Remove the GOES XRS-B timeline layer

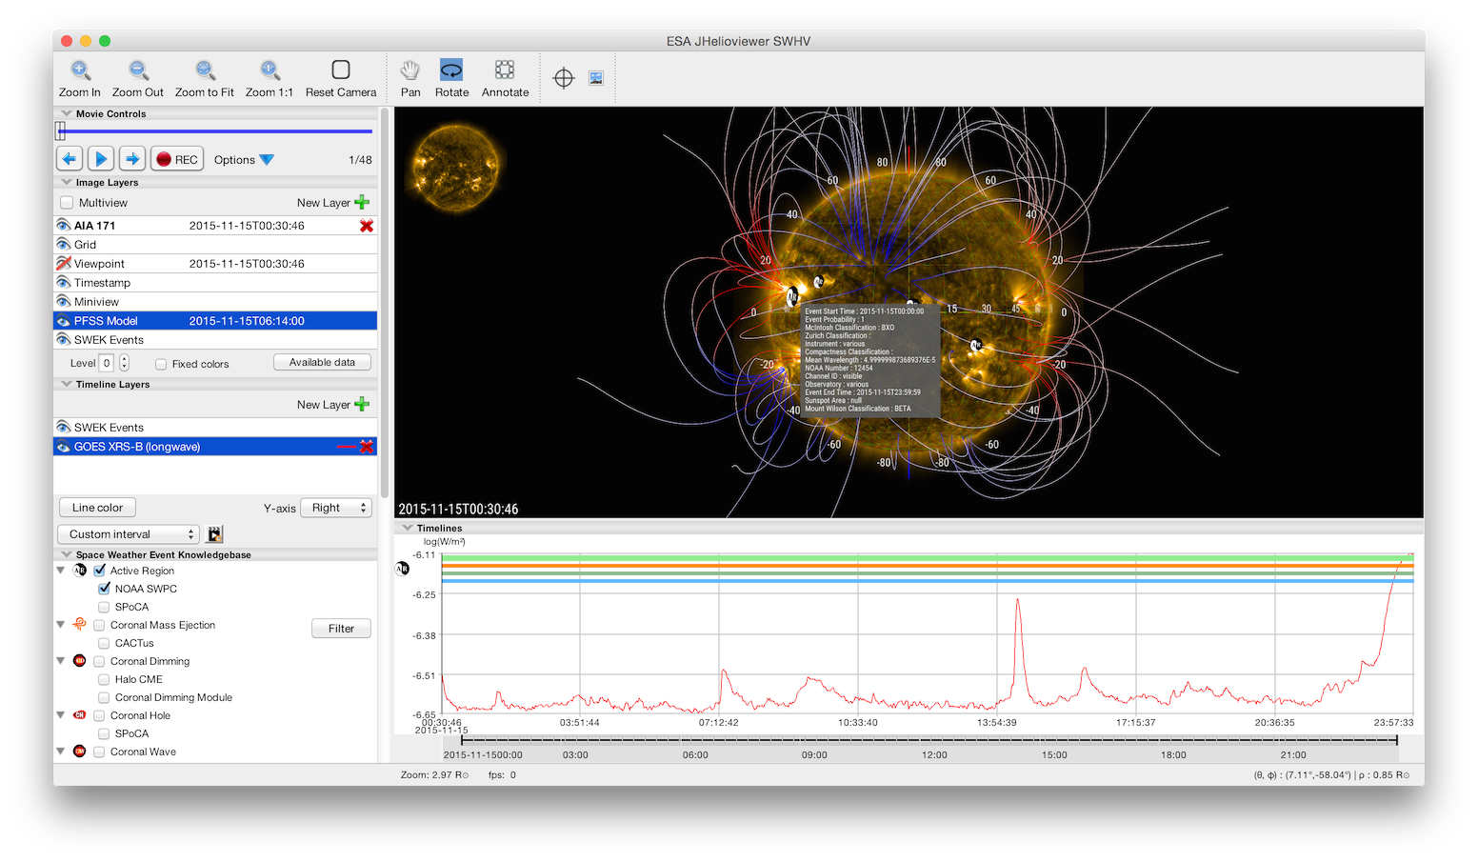click(x=367, y=447)
